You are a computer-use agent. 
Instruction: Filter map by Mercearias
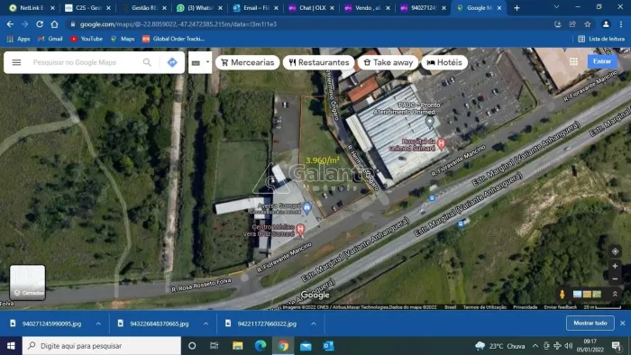click(x=248, y=62)
